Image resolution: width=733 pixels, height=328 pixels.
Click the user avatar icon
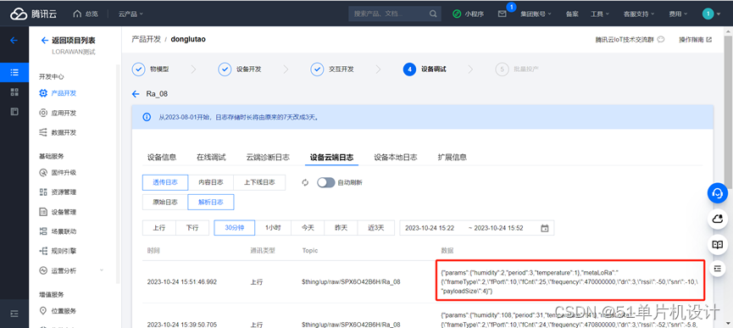pyautogui.click(x=708, y=14)
